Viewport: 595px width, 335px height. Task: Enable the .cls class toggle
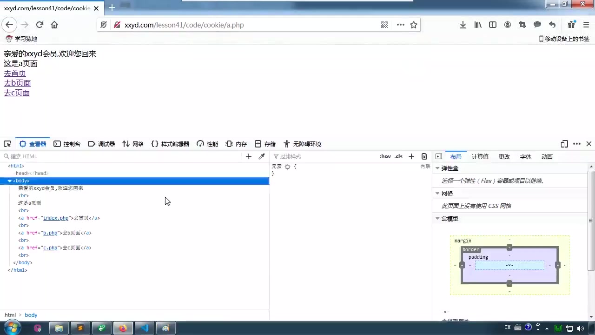click(398, 156)
